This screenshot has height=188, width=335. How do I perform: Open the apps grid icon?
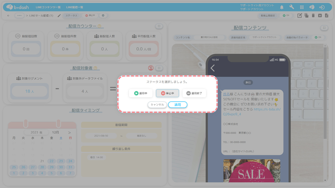[x=302, y=7]
